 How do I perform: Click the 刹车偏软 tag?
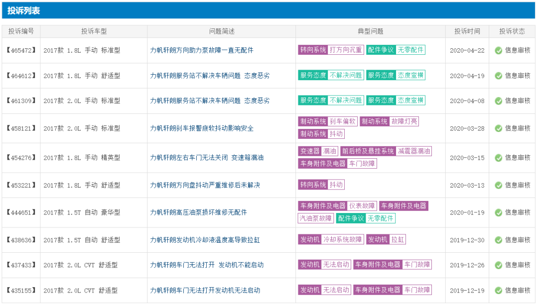pyautogui.click(x=342, y=121)
